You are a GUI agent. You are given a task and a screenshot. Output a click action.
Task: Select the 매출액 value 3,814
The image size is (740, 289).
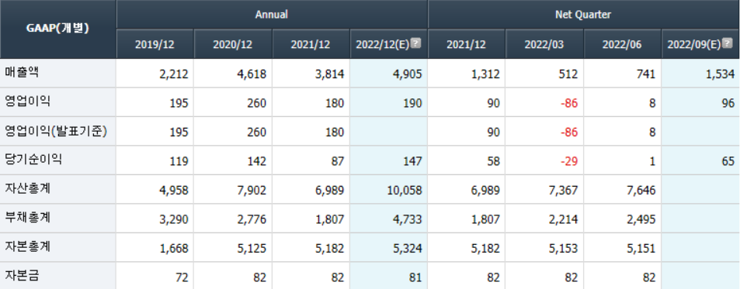pos(329,74)
